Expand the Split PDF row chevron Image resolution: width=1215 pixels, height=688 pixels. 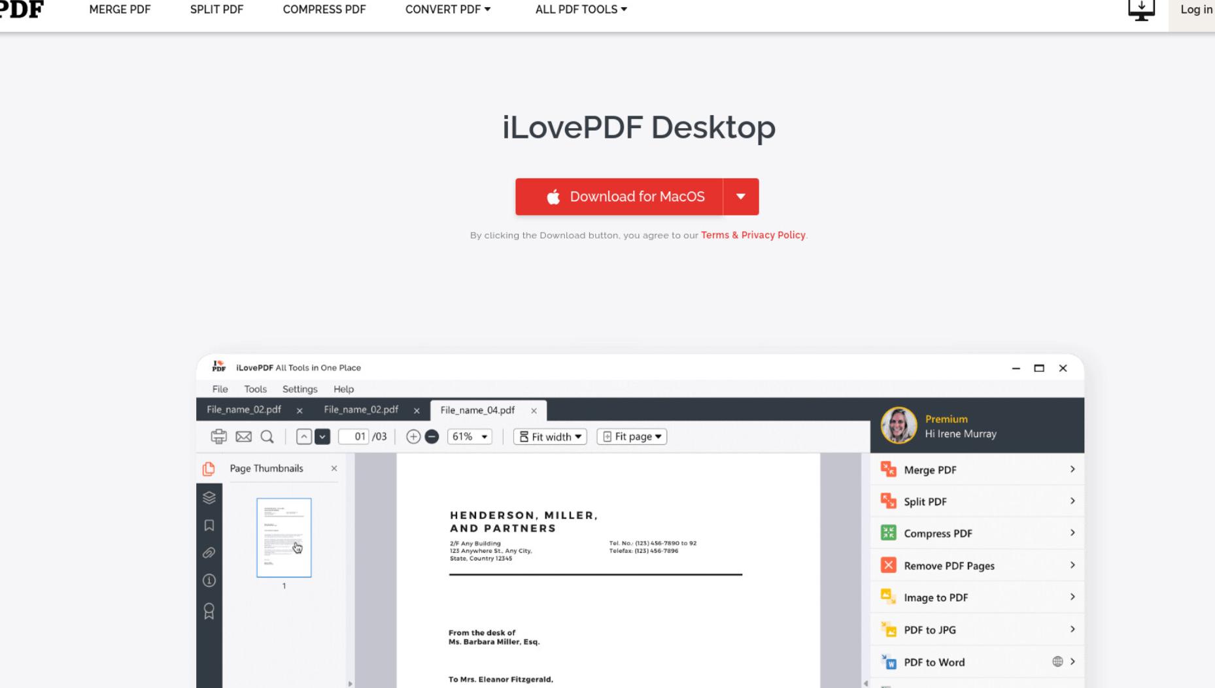pos(1072,501)
